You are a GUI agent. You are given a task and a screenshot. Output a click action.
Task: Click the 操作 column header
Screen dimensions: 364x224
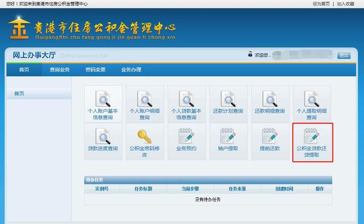[320, 189]
